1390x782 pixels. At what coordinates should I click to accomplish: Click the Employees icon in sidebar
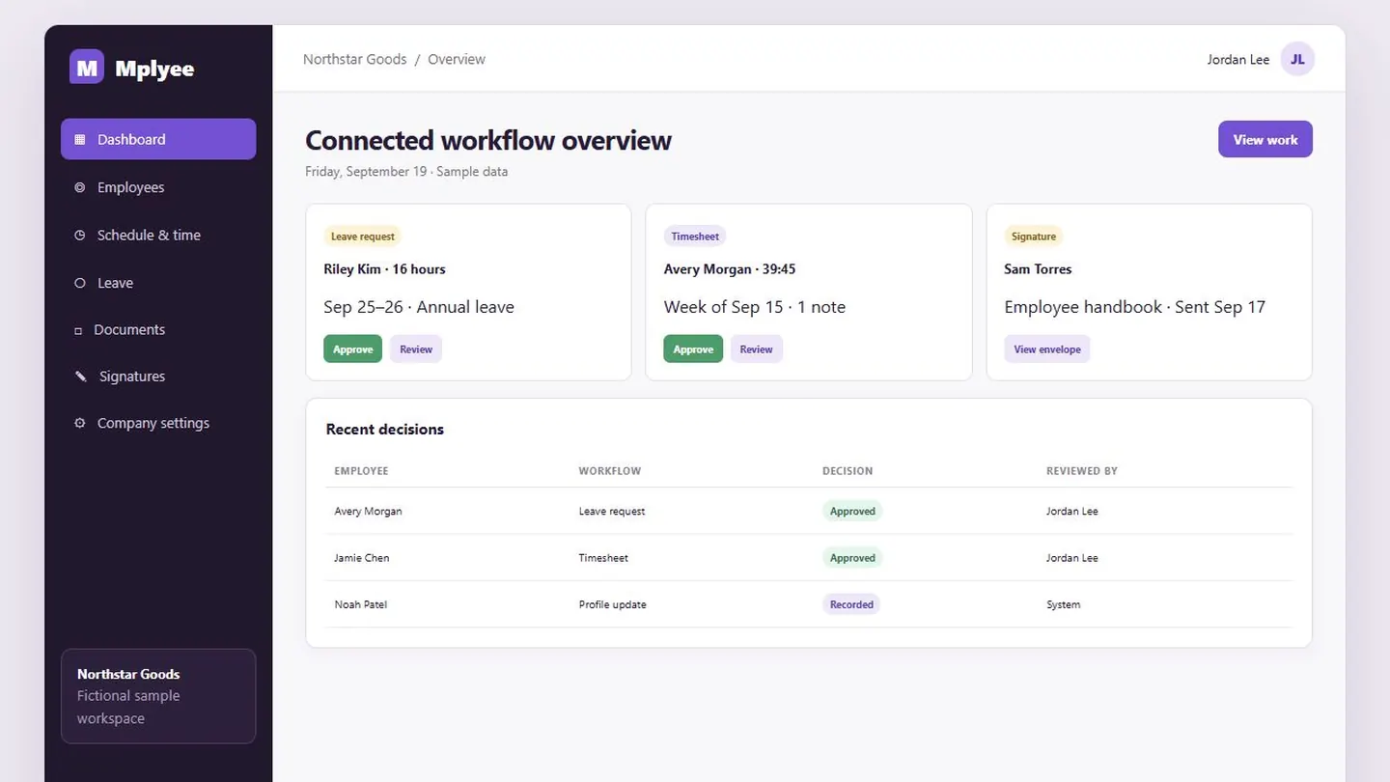tap(80, 187)
